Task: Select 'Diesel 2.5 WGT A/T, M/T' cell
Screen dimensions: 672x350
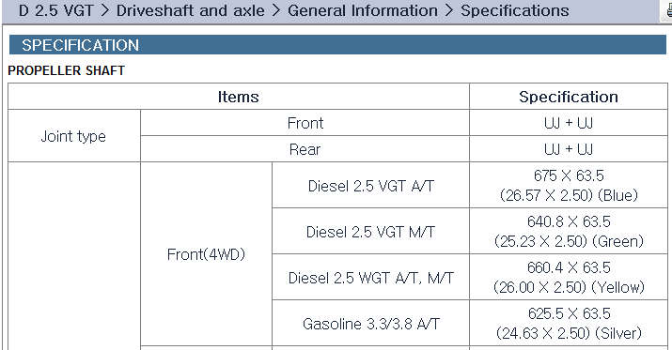Action: (370, 278)
